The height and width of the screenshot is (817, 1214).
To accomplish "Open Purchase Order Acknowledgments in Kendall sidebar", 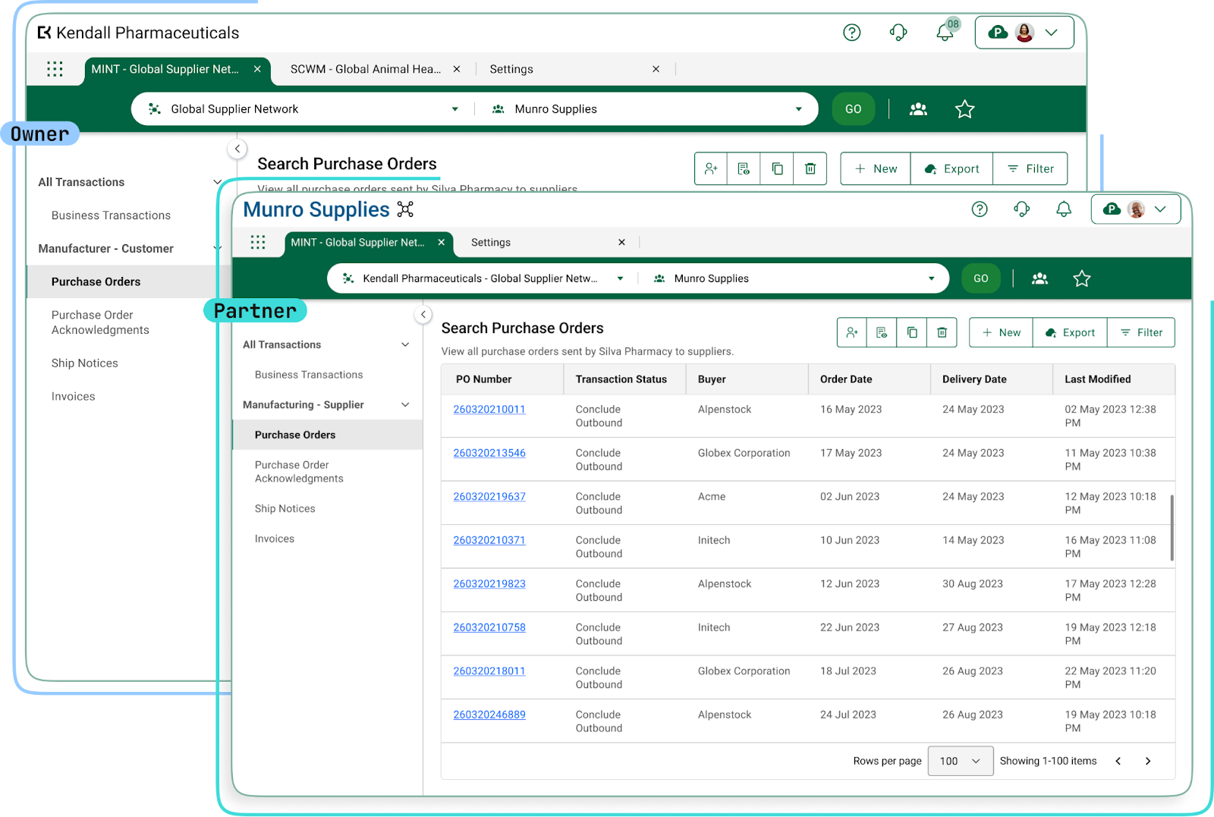I will click(x=100, y=322).
